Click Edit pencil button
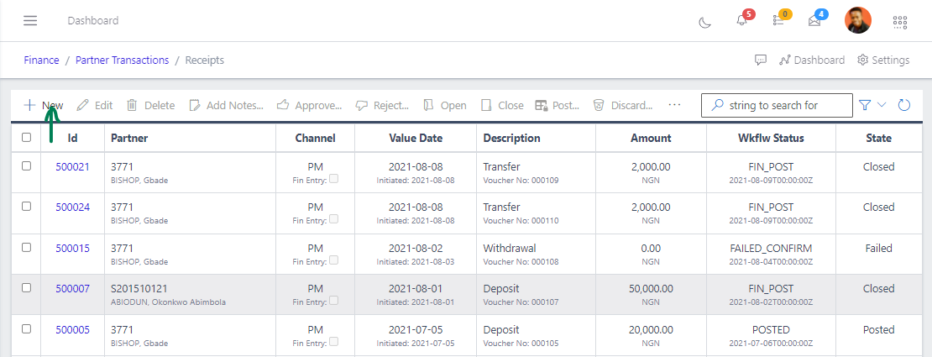The width and height of the screenshot is (932, 357). click(x=95, y=105)
